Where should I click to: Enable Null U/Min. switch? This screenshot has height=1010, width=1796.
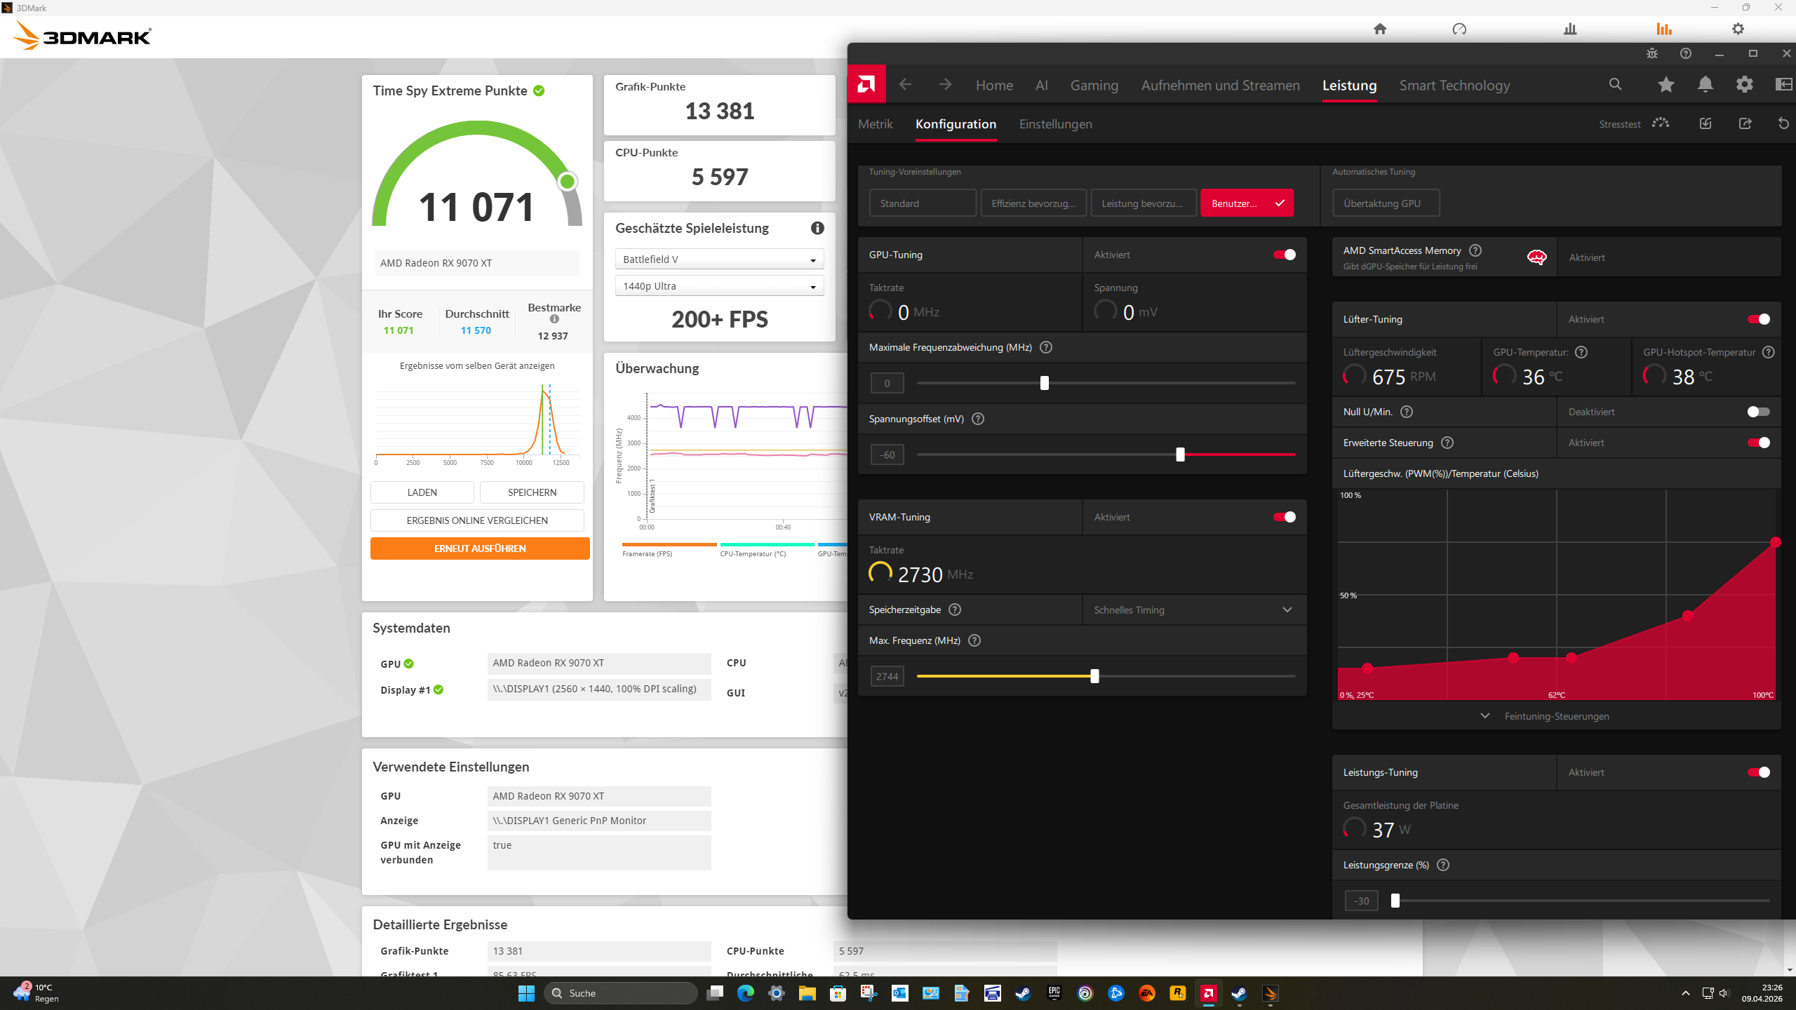point(1759,412)
